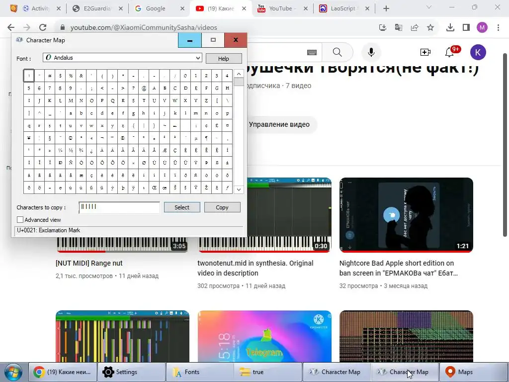Switch to the Google tab
Viewport: 509px width, 382px height.
(x=155, y=8)
